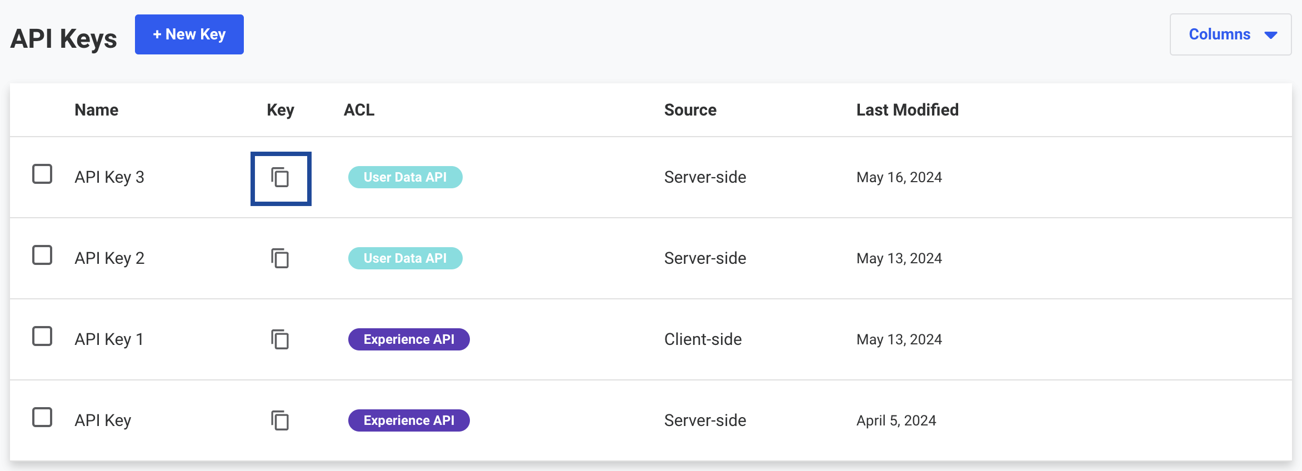Image resolution: width=1302 pixels, height=471 pixels.
Task: Select the API Key 3 checkbox
Action: (x=42, y=174)
